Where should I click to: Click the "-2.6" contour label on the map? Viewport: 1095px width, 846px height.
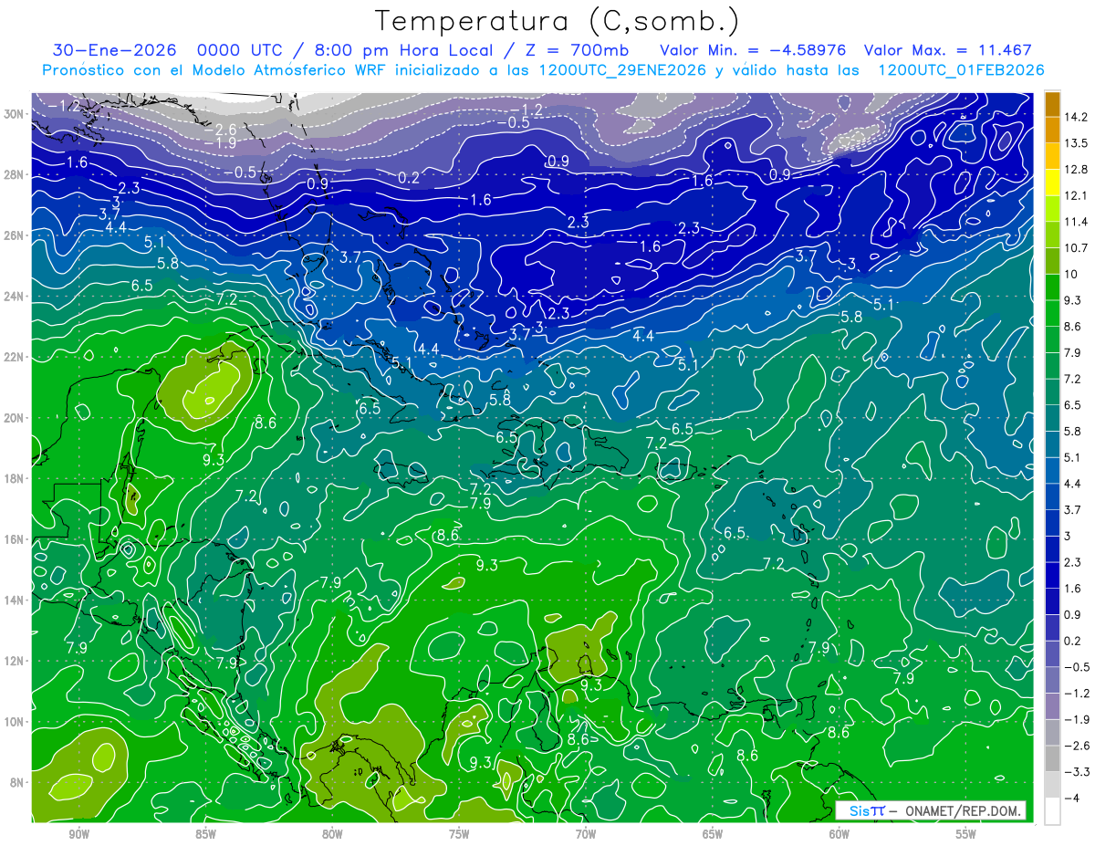point(220,131)
